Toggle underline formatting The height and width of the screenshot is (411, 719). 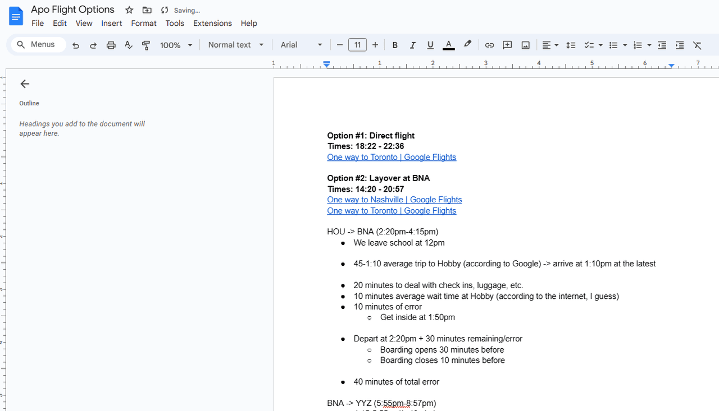[x=430, y=45]
